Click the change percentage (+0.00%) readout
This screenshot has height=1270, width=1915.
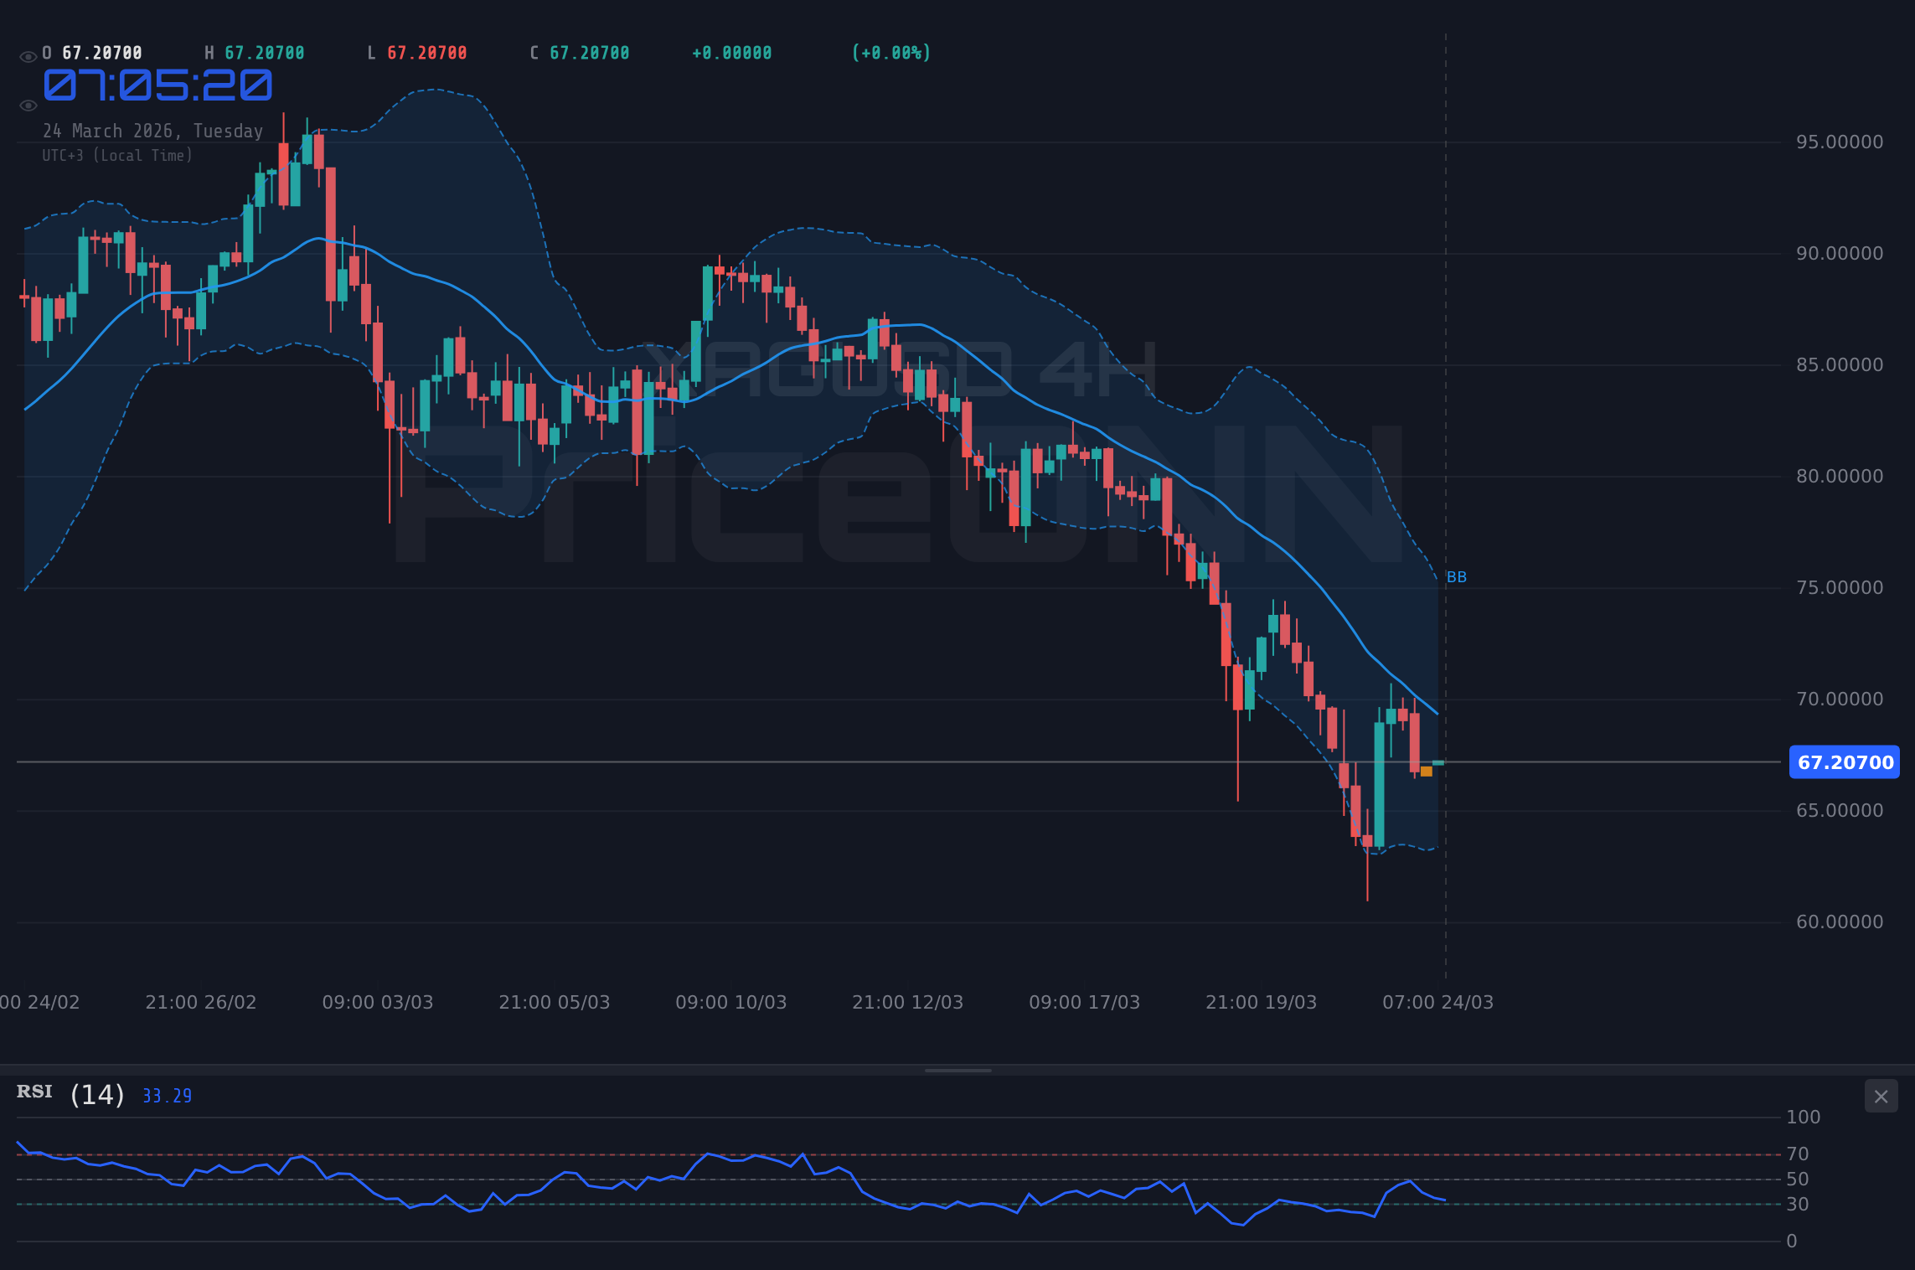[x=890, y=52]
